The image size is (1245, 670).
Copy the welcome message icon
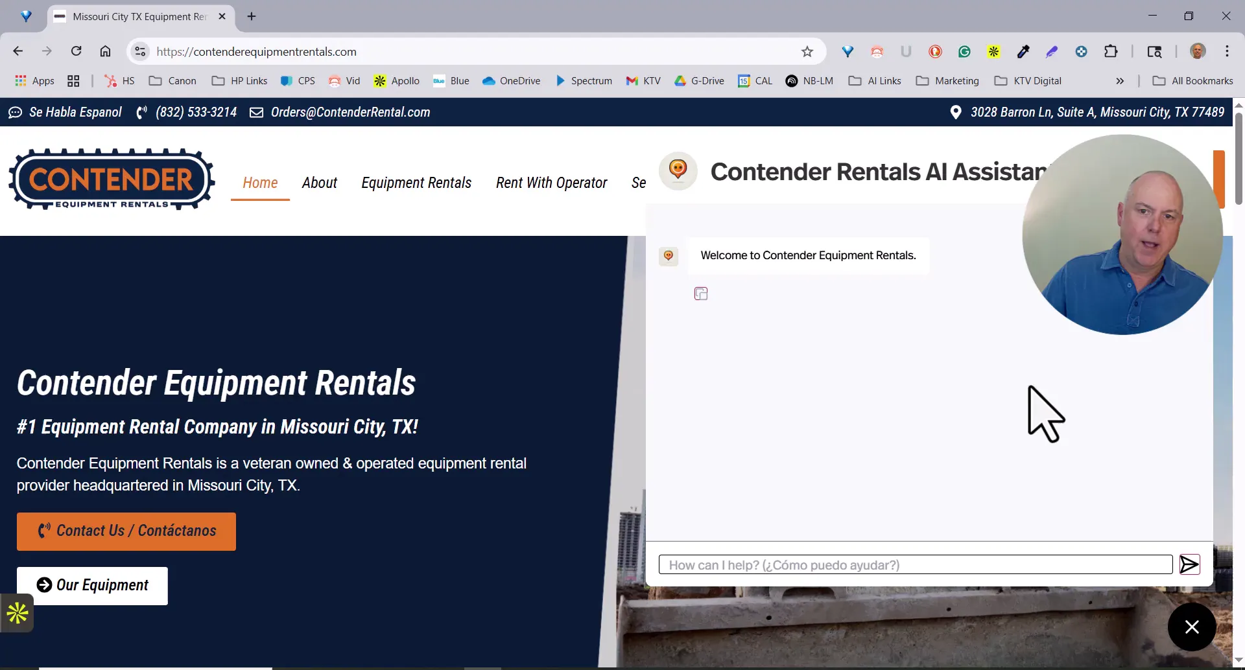coord(701,294)
